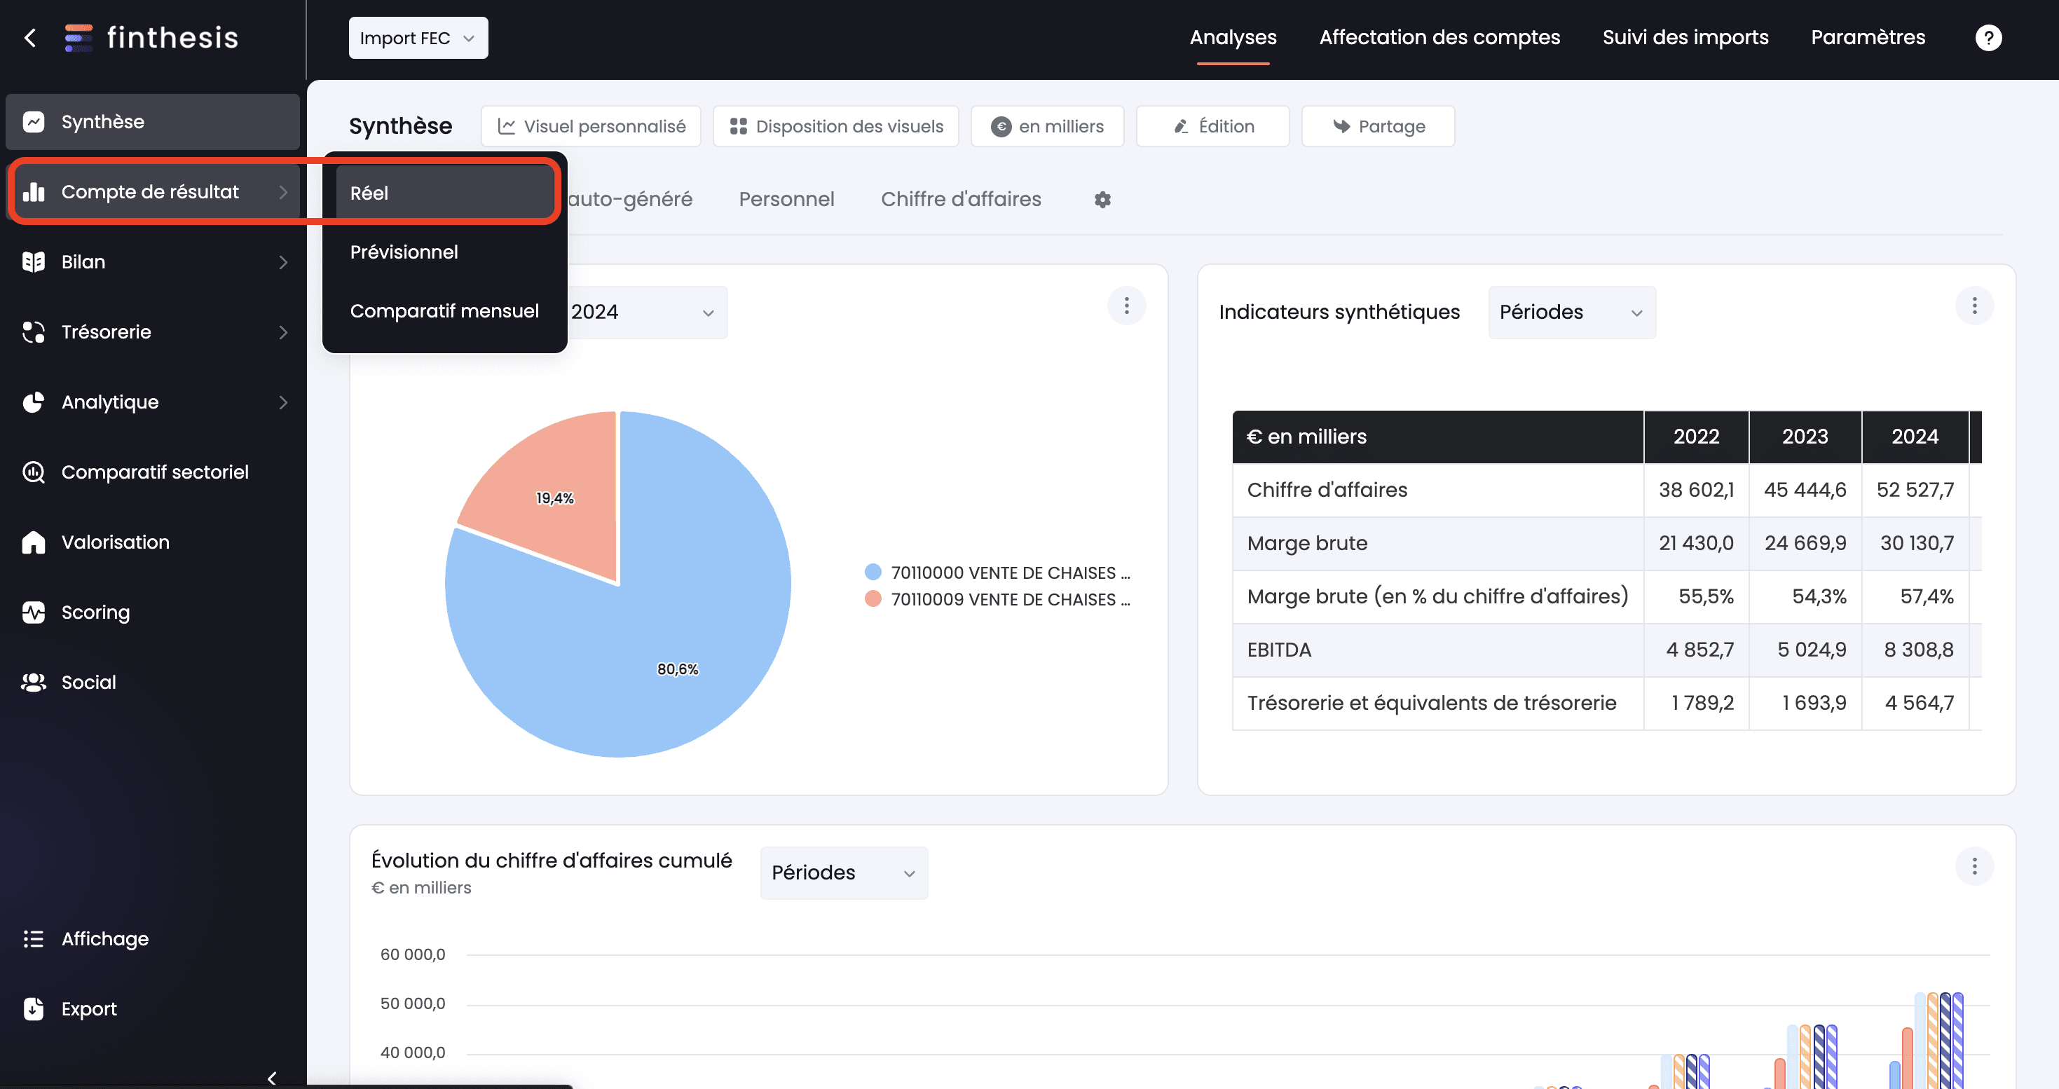Expand the Trésorerie submenu chevron
The width and height of the screenshot is (2059, 1089).
283,331
